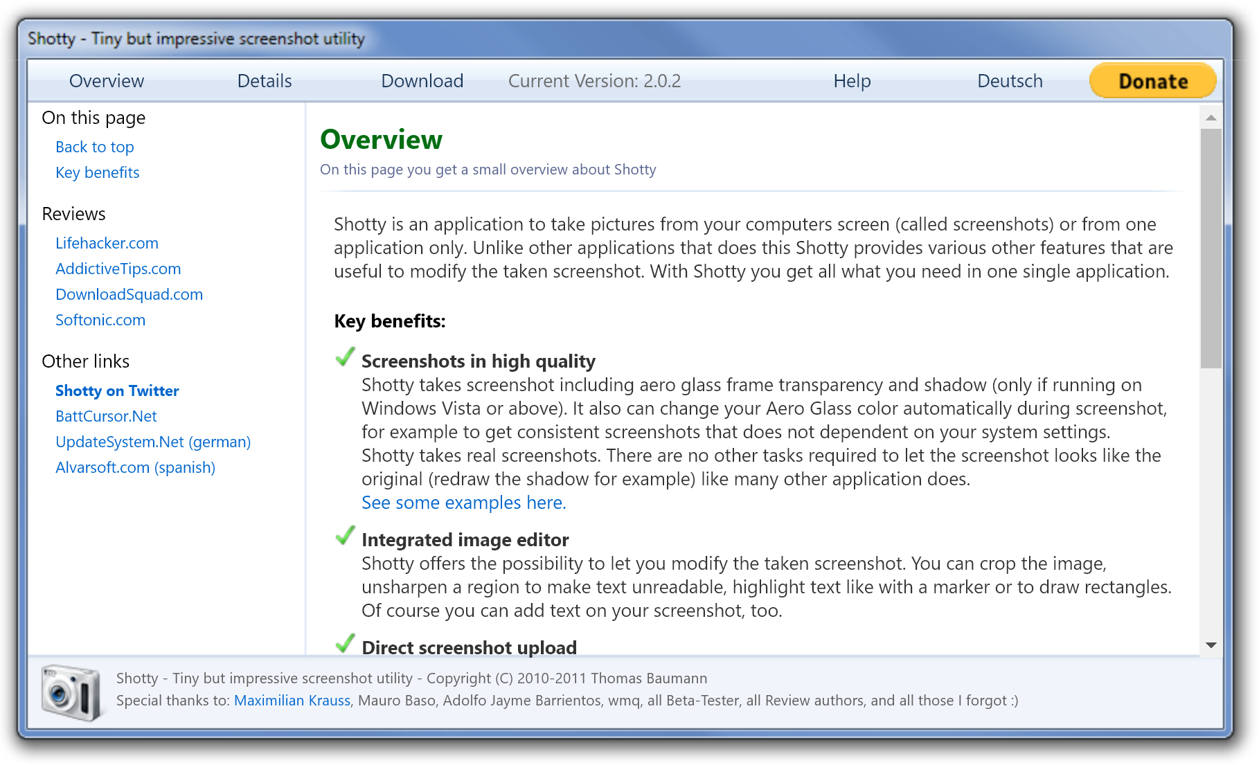This screenshot has height=765, width=1259.
Task: Open Maximilian Krauss link in footer
Action: tap(292, 701)
